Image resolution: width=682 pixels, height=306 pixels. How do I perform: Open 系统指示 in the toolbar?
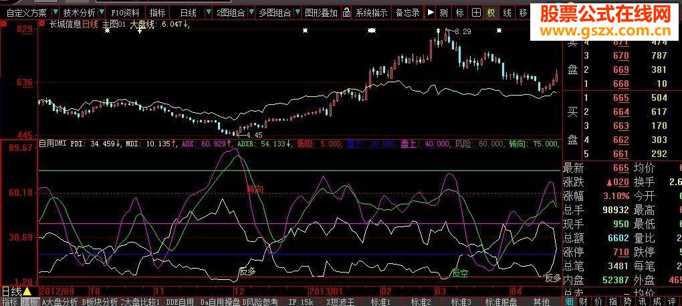371,13
